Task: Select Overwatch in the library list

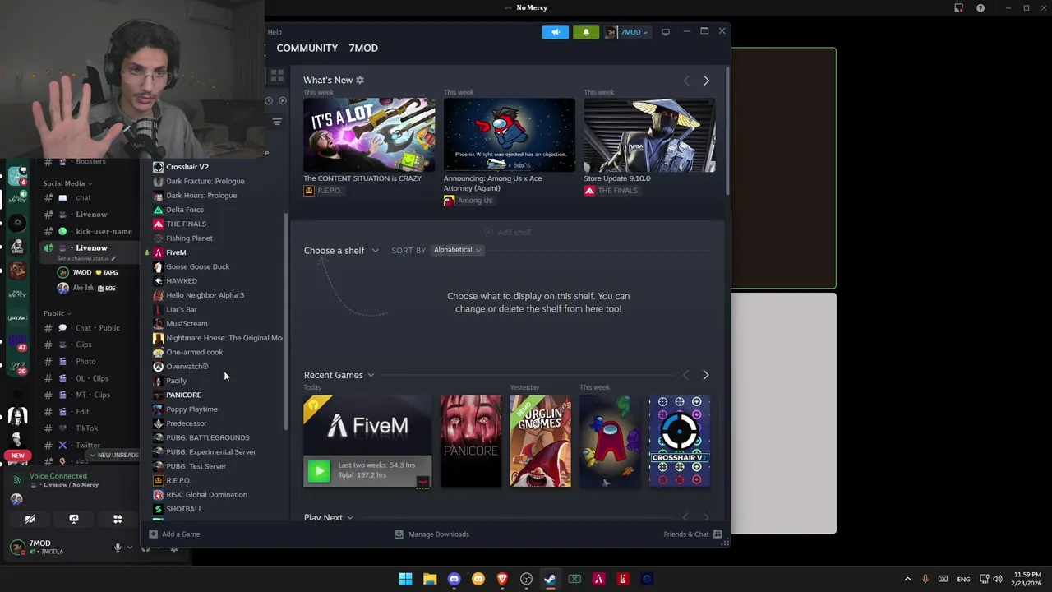Action: click(187, 366)
